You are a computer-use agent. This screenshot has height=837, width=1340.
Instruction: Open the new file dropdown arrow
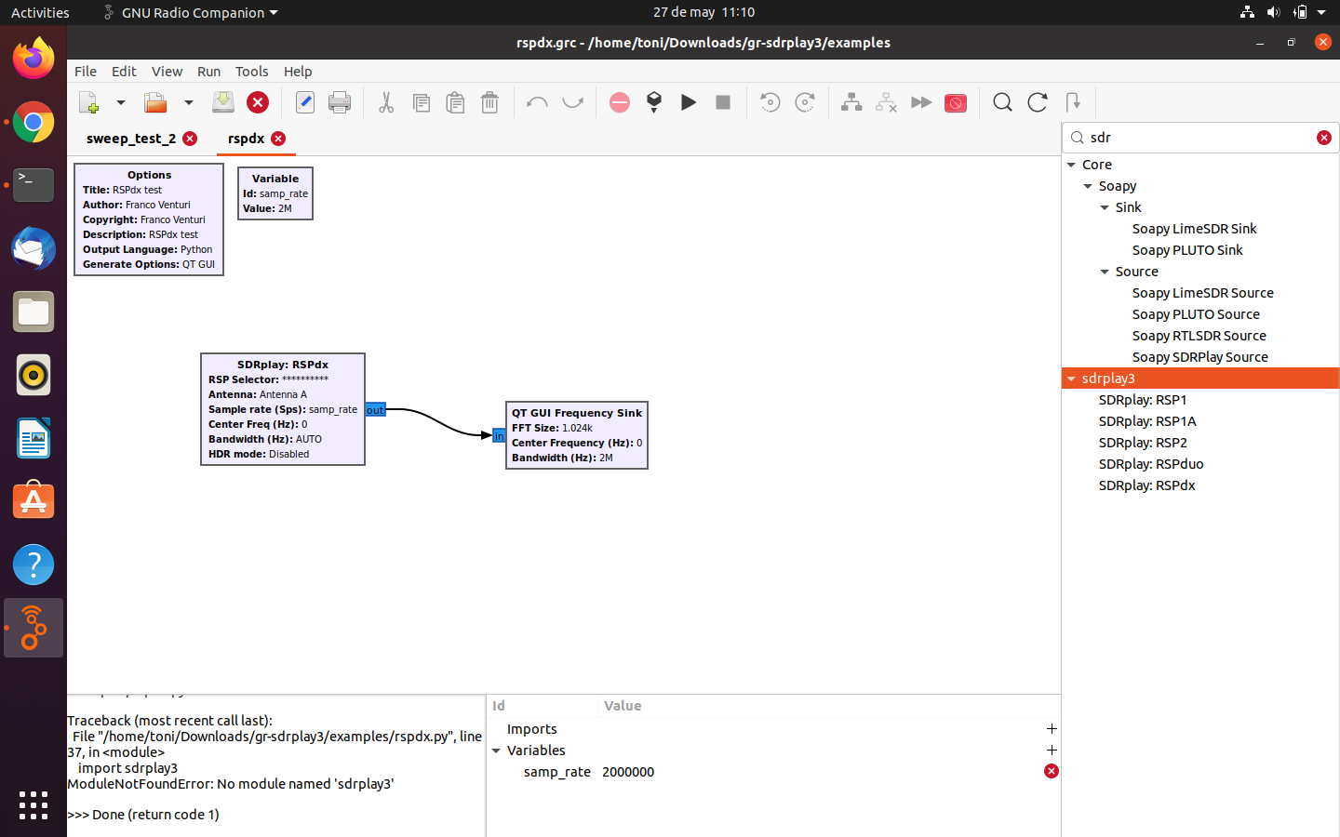(121, 102)
